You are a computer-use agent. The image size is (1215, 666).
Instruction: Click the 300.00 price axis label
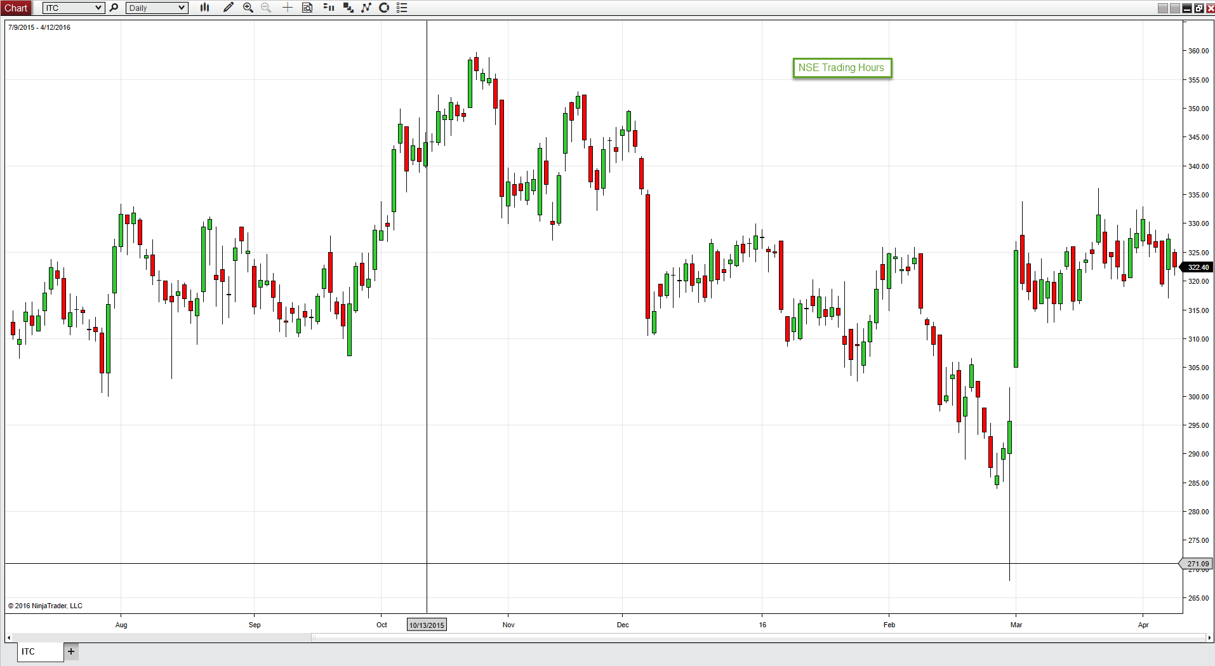tap(1198, 397)
